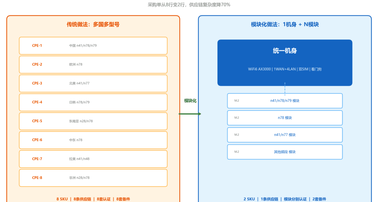Pick the text "欧洲 n78"
Viewport: 378px width, 202px height.
(x=76, y=64)
